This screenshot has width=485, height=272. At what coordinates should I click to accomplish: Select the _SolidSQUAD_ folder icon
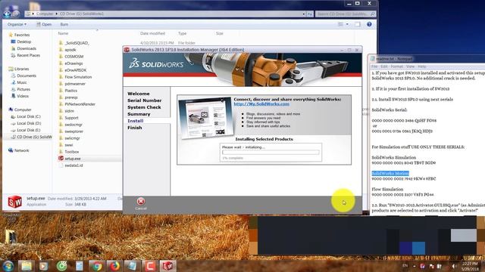click(61, 43)
